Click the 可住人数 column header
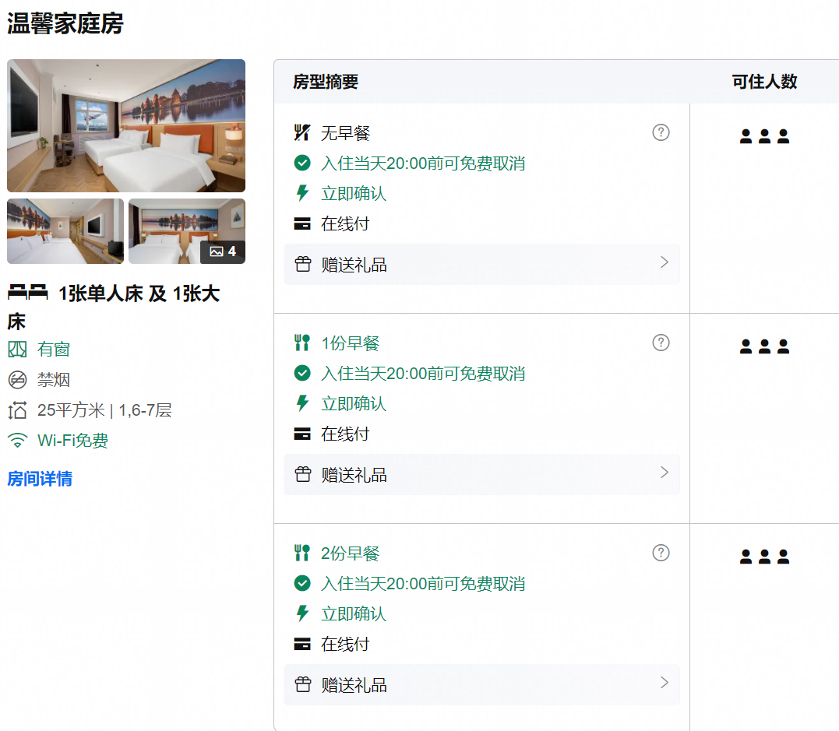 point(765,82)
